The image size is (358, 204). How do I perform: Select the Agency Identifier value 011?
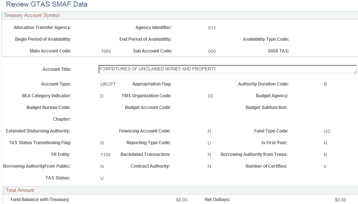[212, 28]
